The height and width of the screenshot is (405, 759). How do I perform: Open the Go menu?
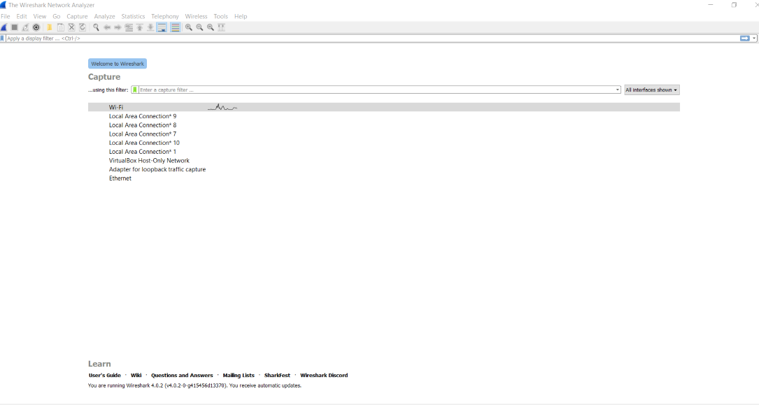pos(57,17)
